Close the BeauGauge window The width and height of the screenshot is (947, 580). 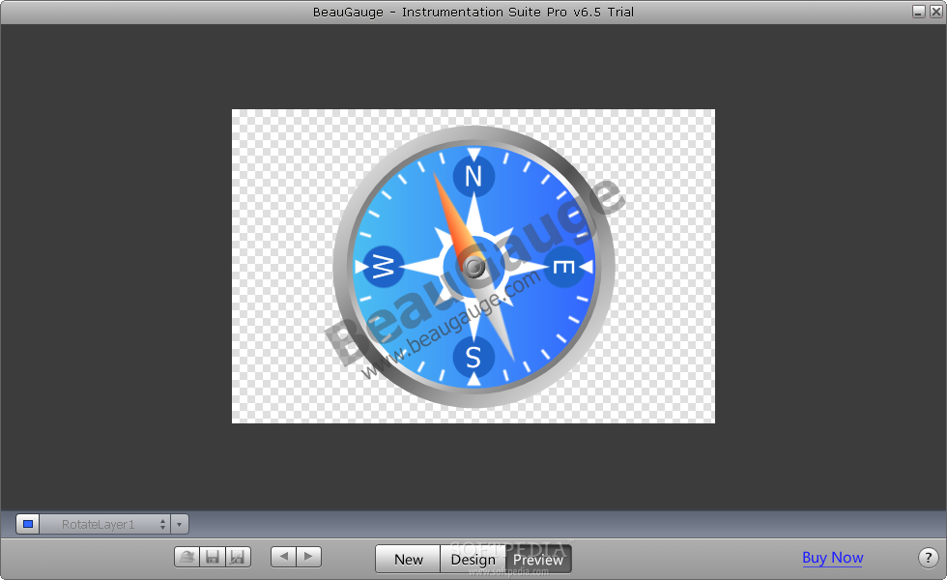click(x=935, y=12)
